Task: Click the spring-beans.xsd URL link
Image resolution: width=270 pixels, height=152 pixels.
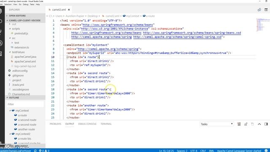Action: click(192, 33)
